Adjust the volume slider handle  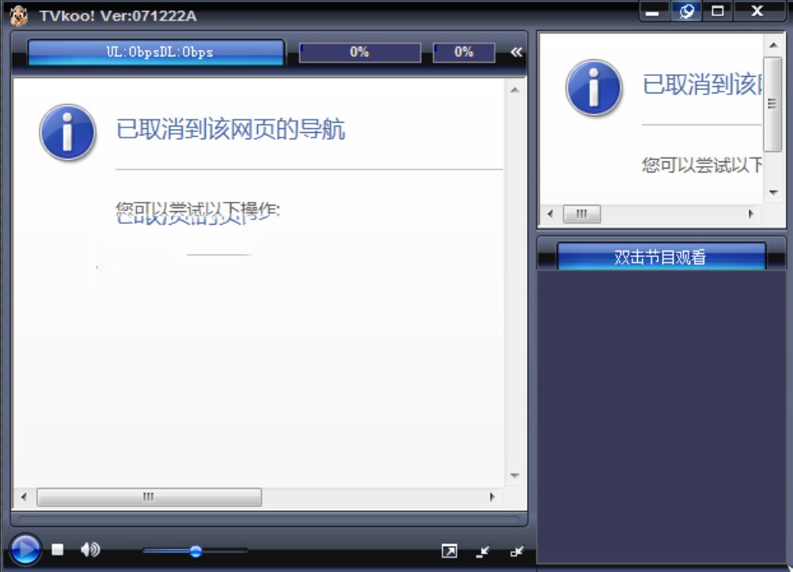tap(195, 551)
